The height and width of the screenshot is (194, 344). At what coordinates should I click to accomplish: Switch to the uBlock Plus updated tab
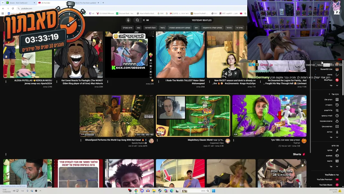tap(85, 3)
